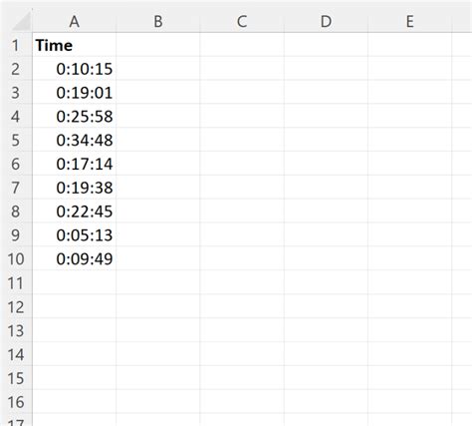Select cell containing 0:05:13
The image size is (472, 426).
(75, 234)
